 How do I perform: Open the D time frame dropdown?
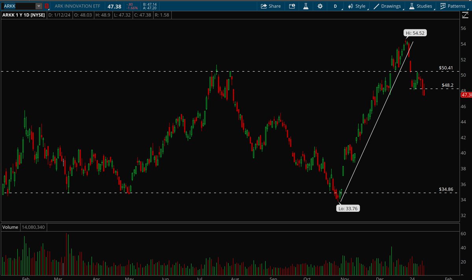[x=336, y=6]
